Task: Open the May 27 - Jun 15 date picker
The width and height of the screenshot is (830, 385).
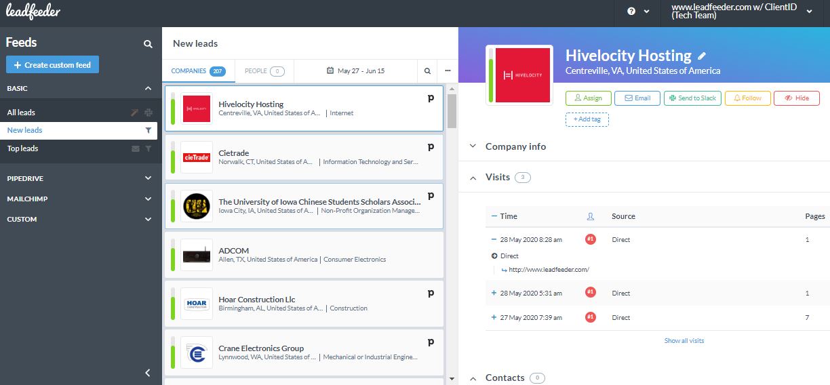Action: 355,70
